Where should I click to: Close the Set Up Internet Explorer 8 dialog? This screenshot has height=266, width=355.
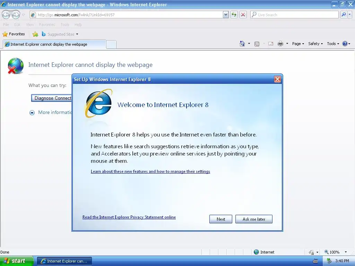[x=277, y=79]
